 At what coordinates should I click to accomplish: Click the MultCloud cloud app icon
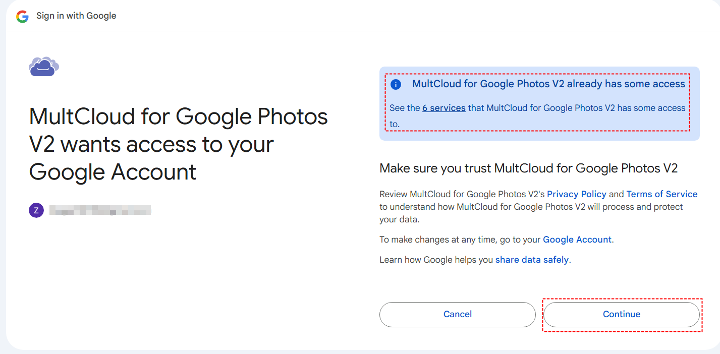coord(44,66)
